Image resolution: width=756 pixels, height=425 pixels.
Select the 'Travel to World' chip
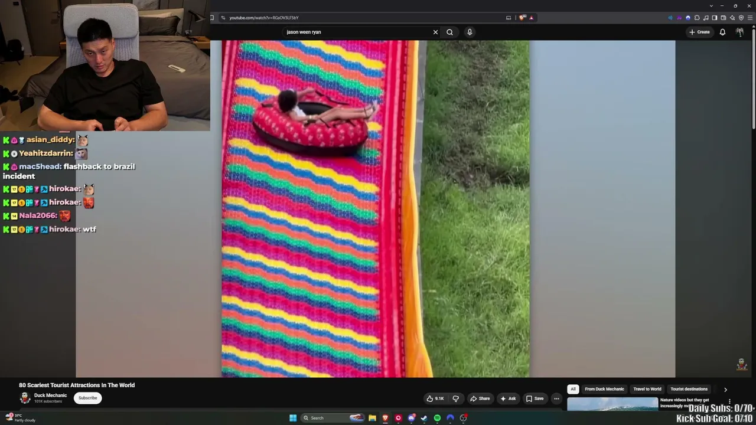click(x=647, y=389)
